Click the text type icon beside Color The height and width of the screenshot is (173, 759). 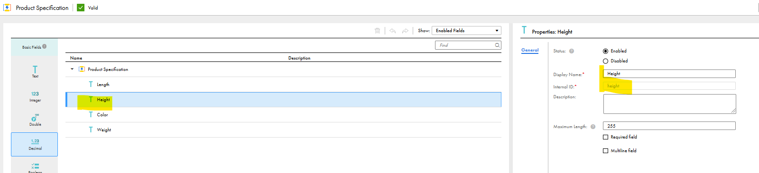91,114
